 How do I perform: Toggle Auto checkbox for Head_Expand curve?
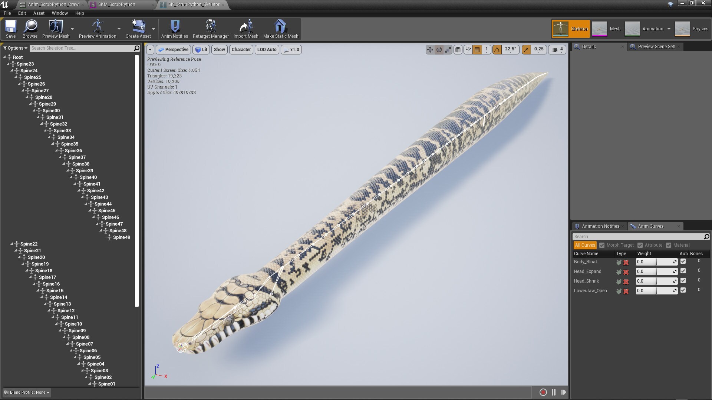[x=683, y=271]
